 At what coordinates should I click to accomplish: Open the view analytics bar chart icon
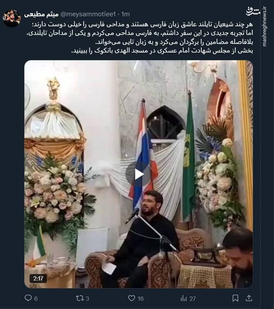[x=183, y=298]
